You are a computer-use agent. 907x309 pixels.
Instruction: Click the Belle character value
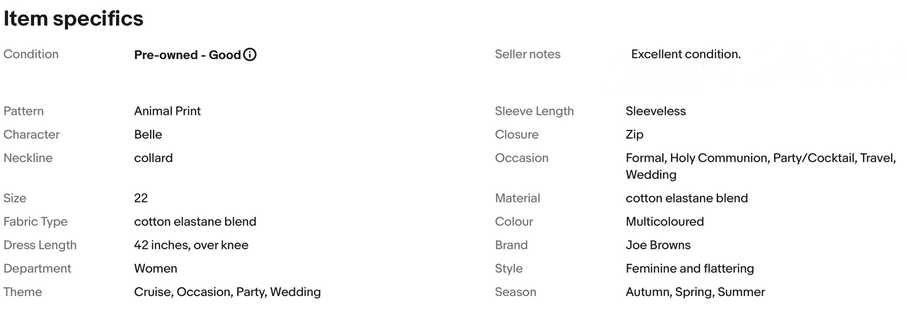[x=148, y=134]
